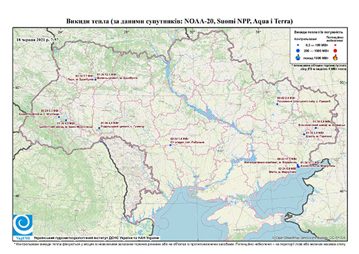The image size is (359, 254).
Task: Click the legend header 'Викиди тепла і їх потужність'
Action: point(318,32)
